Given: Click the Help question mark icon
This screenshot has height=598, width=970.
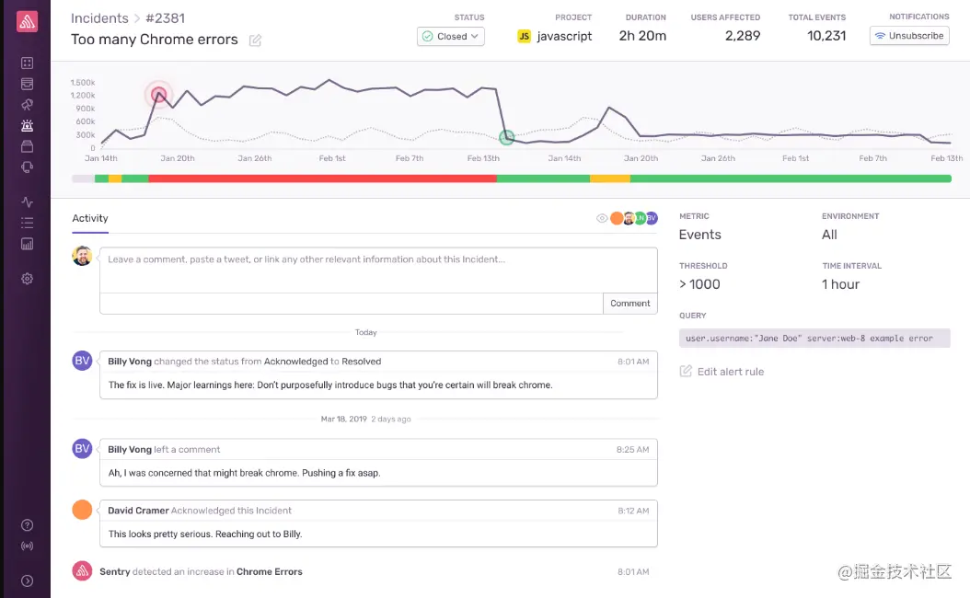Looking at the screenshot, I should click(27, 525).
